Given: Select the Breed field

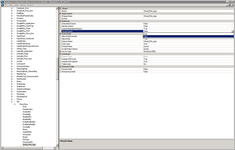Looking at the screenshot, I should 25,137.
